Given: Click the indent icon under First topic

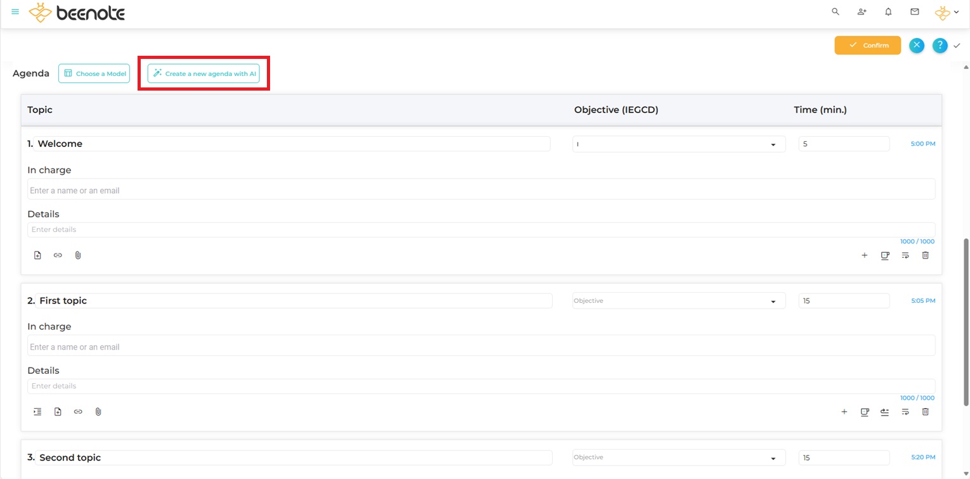Looking at the screenshot, I should pos(37,412).
